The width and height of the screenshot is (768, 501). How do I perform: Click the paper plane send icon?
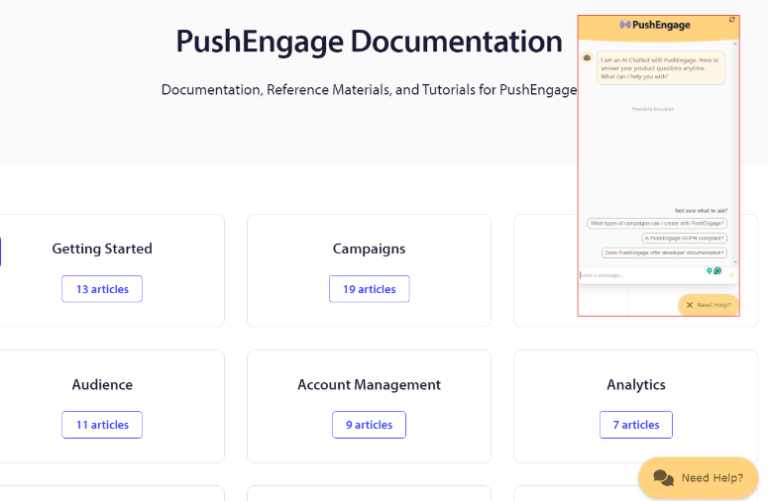coord(731,275)
